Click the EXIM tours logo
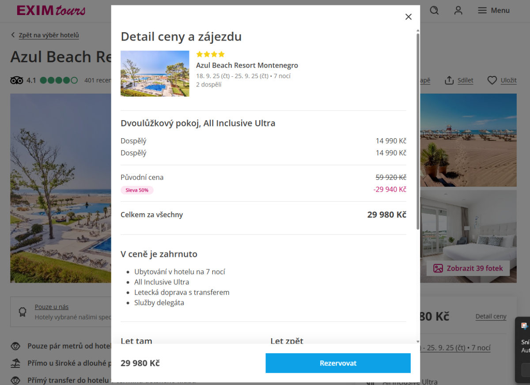Screen dimensions: 530x385 pyautogui.click(x=51, y=10)
